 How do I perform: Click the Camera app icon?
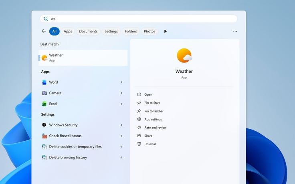44,93
